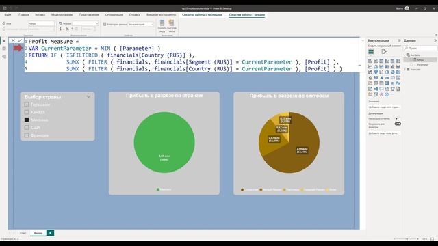The image size is (438, 246).
Task: Adjust the zoom slider in the status bar
Action: (x=407, y=239)
